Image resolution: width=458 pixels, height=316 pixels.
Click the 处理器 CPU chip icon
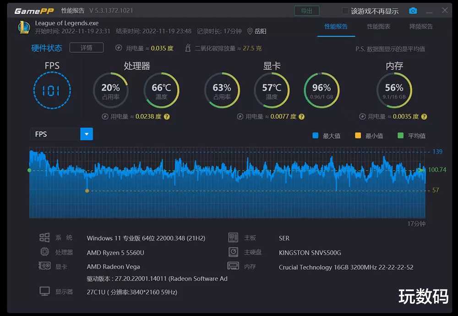point(44,252)
